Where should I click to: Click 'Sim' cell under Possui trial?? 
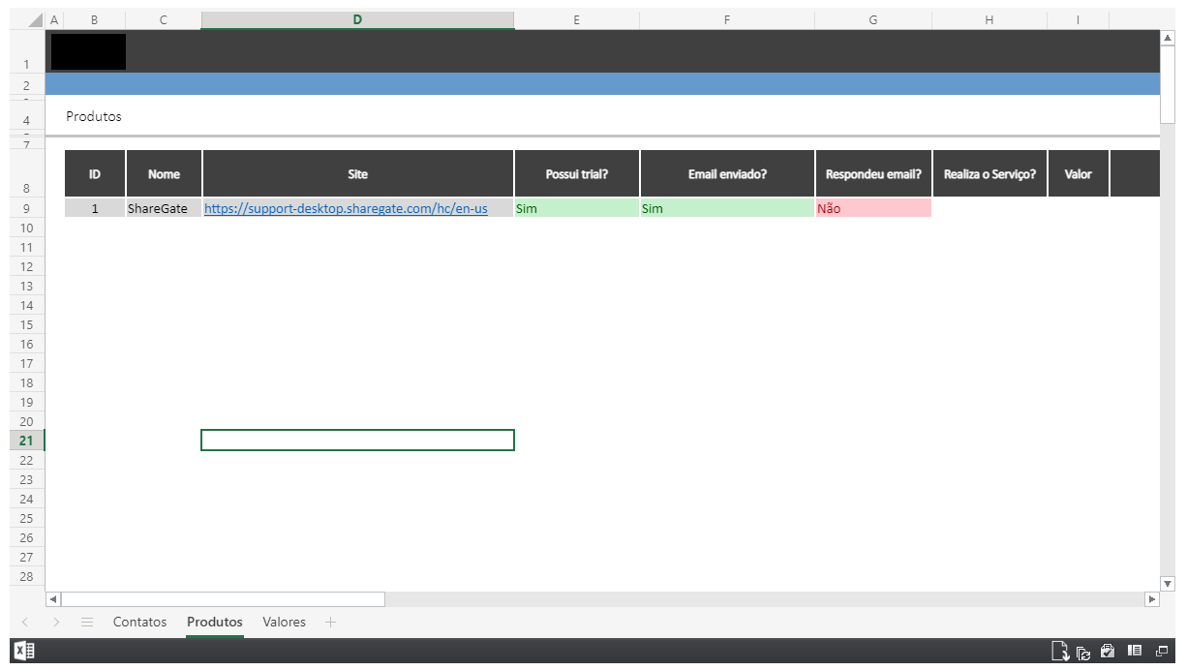click(x=576, y=208)
